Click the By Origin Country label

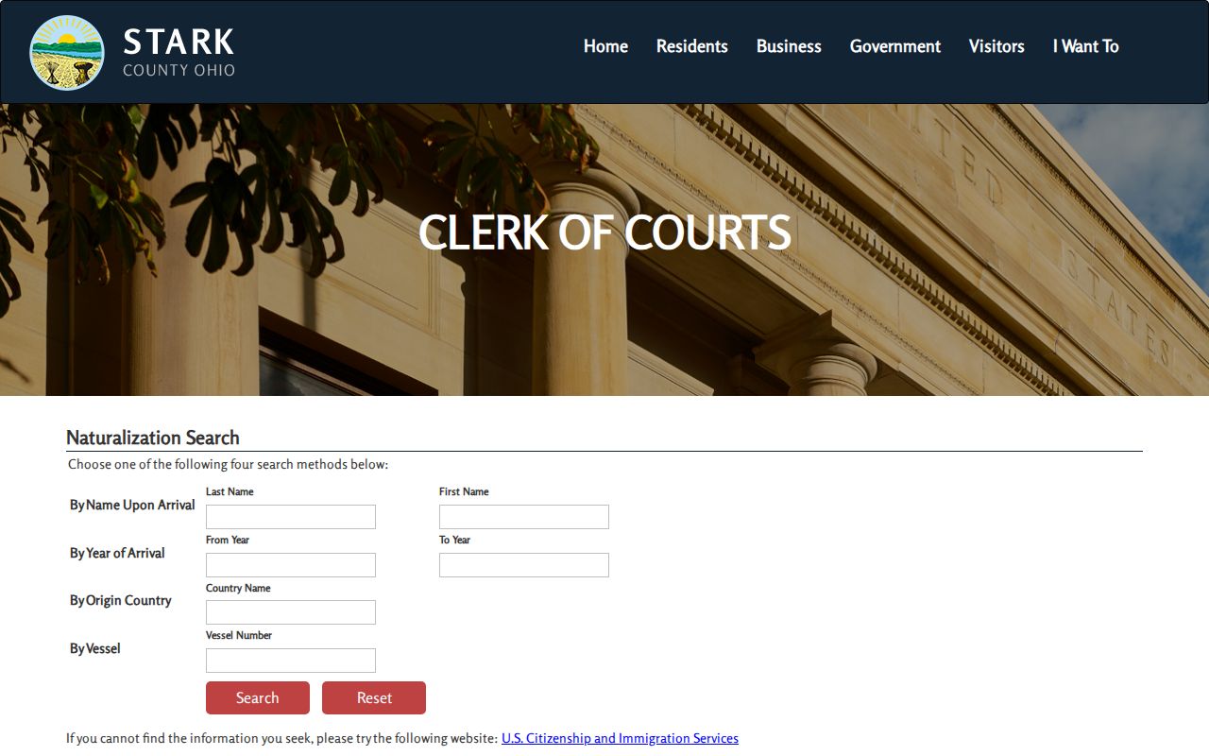[120, 600]
